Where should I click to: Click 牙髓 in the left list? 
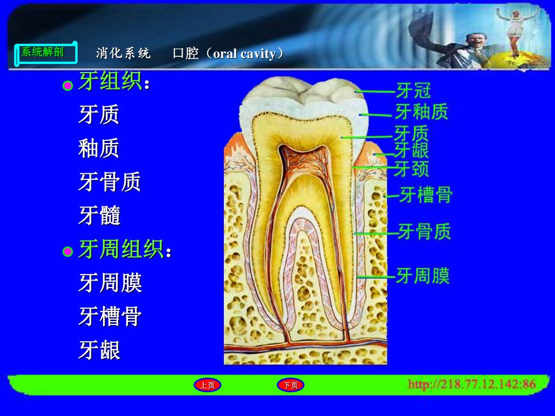[100, 215]
